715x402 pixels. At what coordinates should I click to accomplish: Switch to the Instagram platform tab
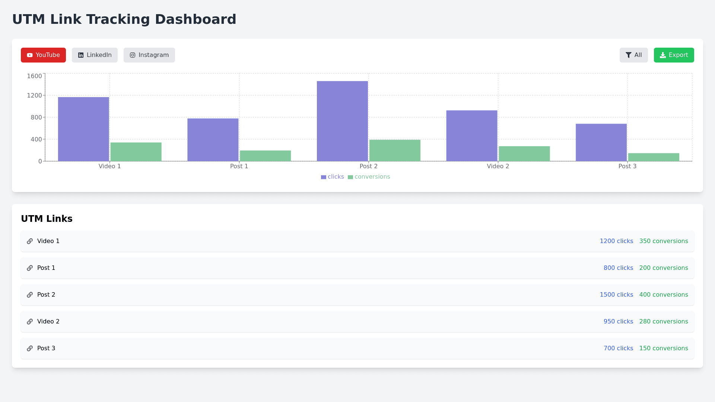(x=149, y=55)
